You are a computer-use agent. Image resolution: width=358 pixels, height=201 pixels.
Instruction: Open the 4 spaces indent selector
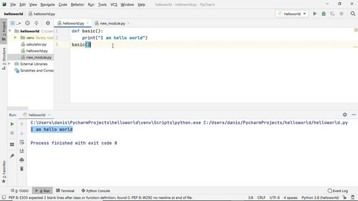click(290, 198)
